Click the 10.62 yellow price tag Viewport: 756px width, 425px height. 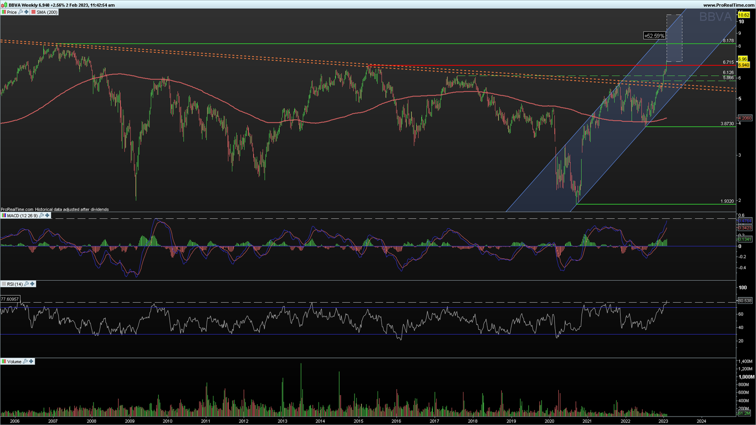click(744, 15)
